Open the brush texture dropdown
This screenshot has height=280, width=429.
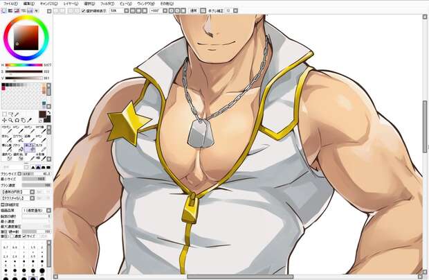33,198
